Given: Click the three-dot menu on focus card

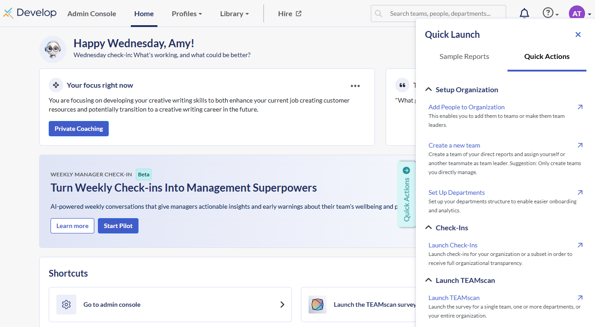Looking at the screenshot, I should coord(355,86).
